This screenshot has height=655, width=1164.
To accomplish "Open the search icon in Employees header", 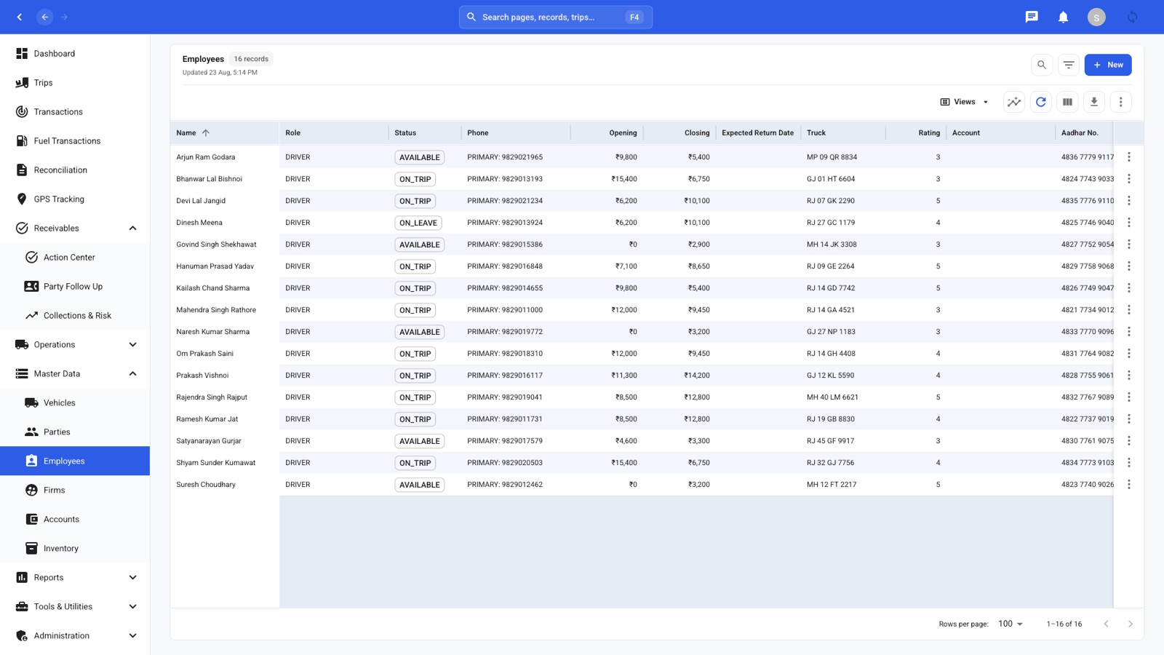I will coord(1042,65).
